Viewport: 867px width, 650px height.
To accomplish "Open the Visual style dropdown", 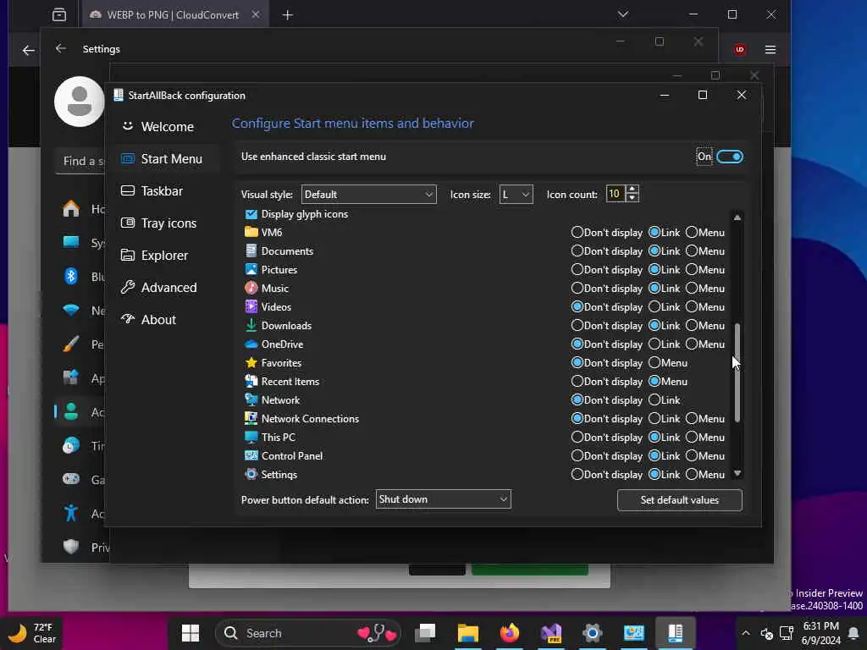I will click(x=368, y=194).
